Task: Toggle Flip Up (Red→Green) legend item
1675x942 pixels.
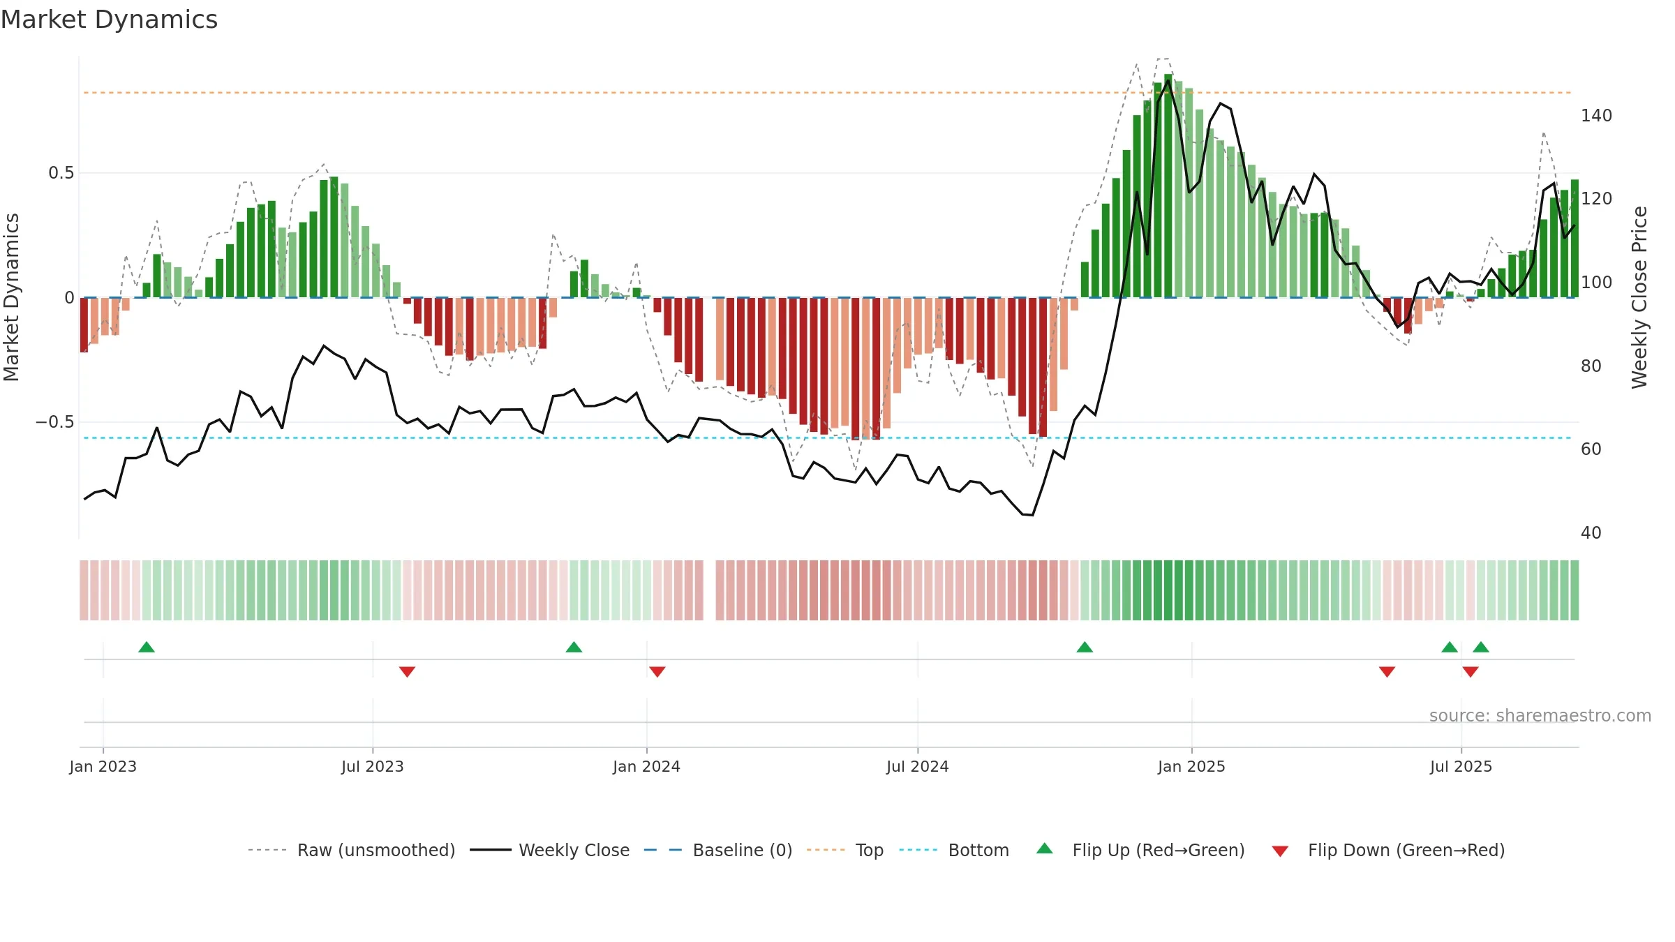Action: 1140,850
